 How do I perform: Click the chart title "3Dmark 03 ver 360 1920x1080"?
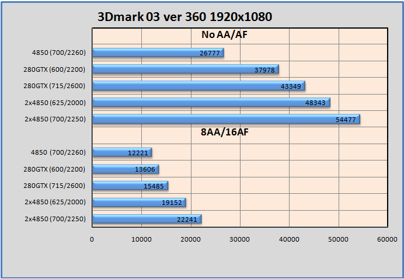click(x=184, y=17)
